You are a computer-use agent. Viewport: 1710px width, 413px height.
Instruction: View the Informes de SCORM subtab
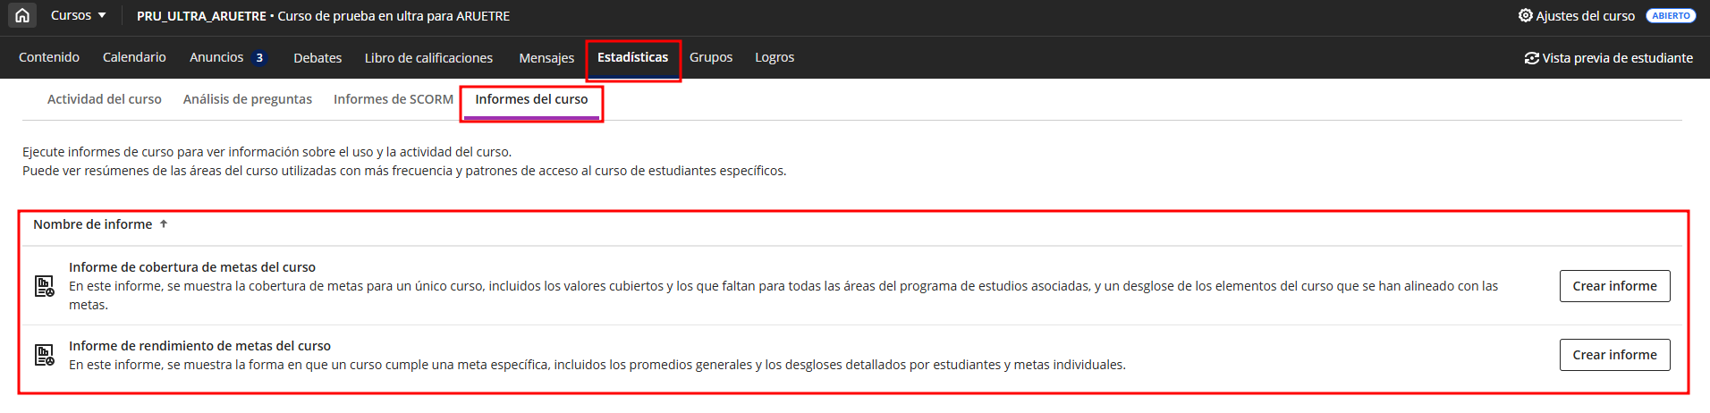tap(394, 99)
